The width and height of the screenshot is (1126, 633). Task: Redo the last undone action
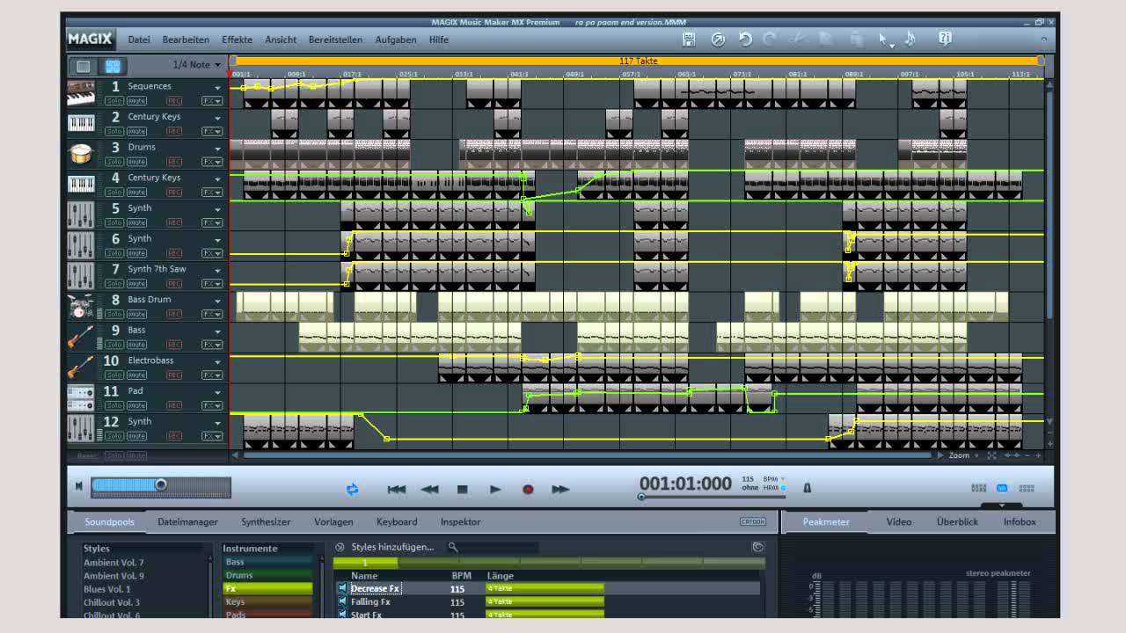pos(770,40)
